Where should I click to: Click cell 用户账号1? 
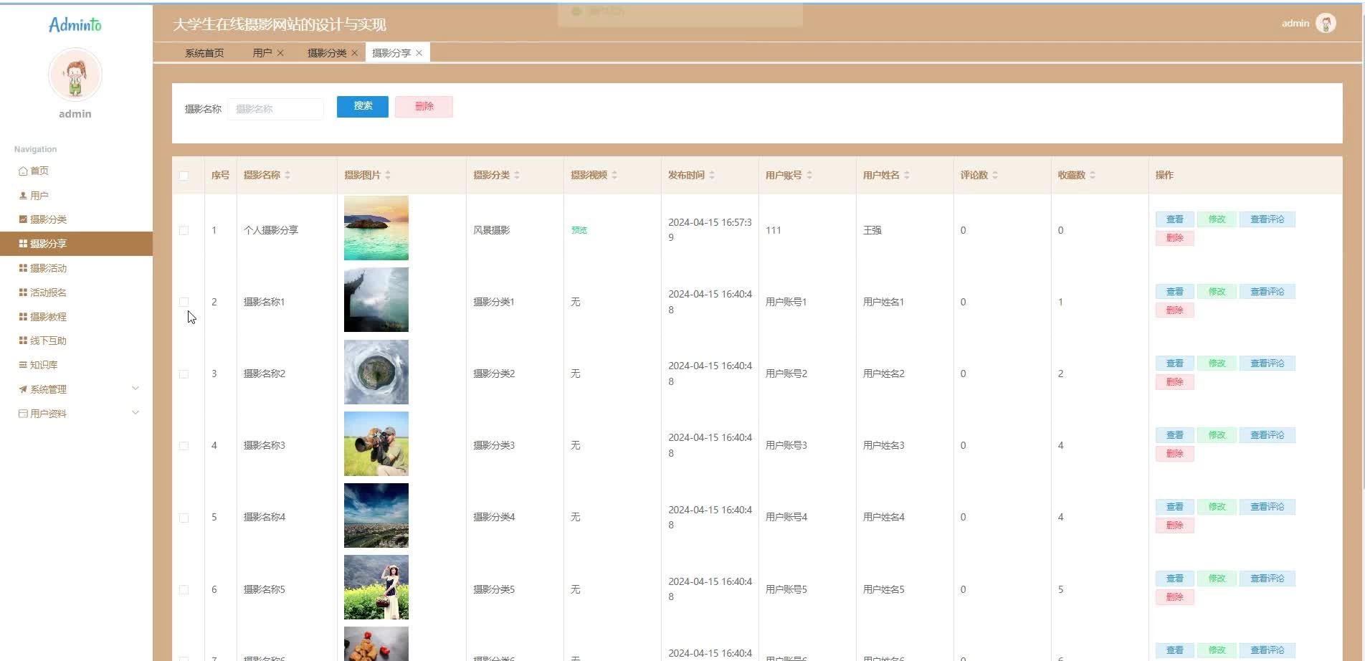pos(786,302)
